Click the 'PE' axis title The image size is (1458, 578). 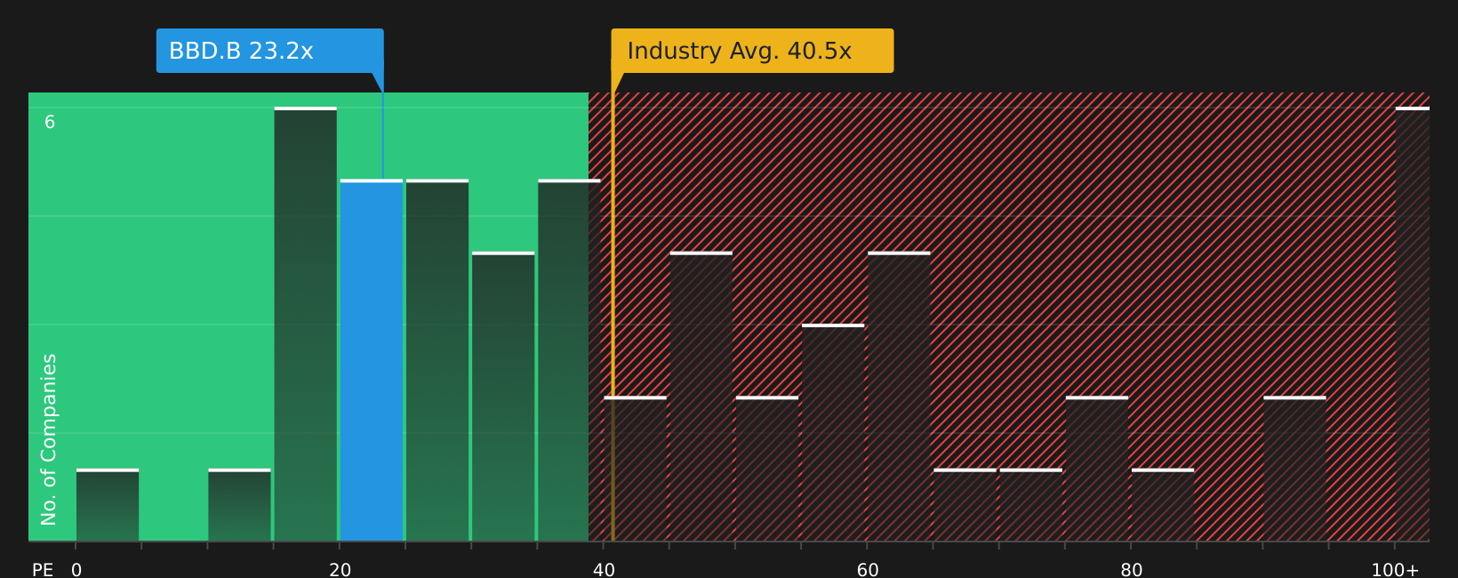[x=43, y=570]
